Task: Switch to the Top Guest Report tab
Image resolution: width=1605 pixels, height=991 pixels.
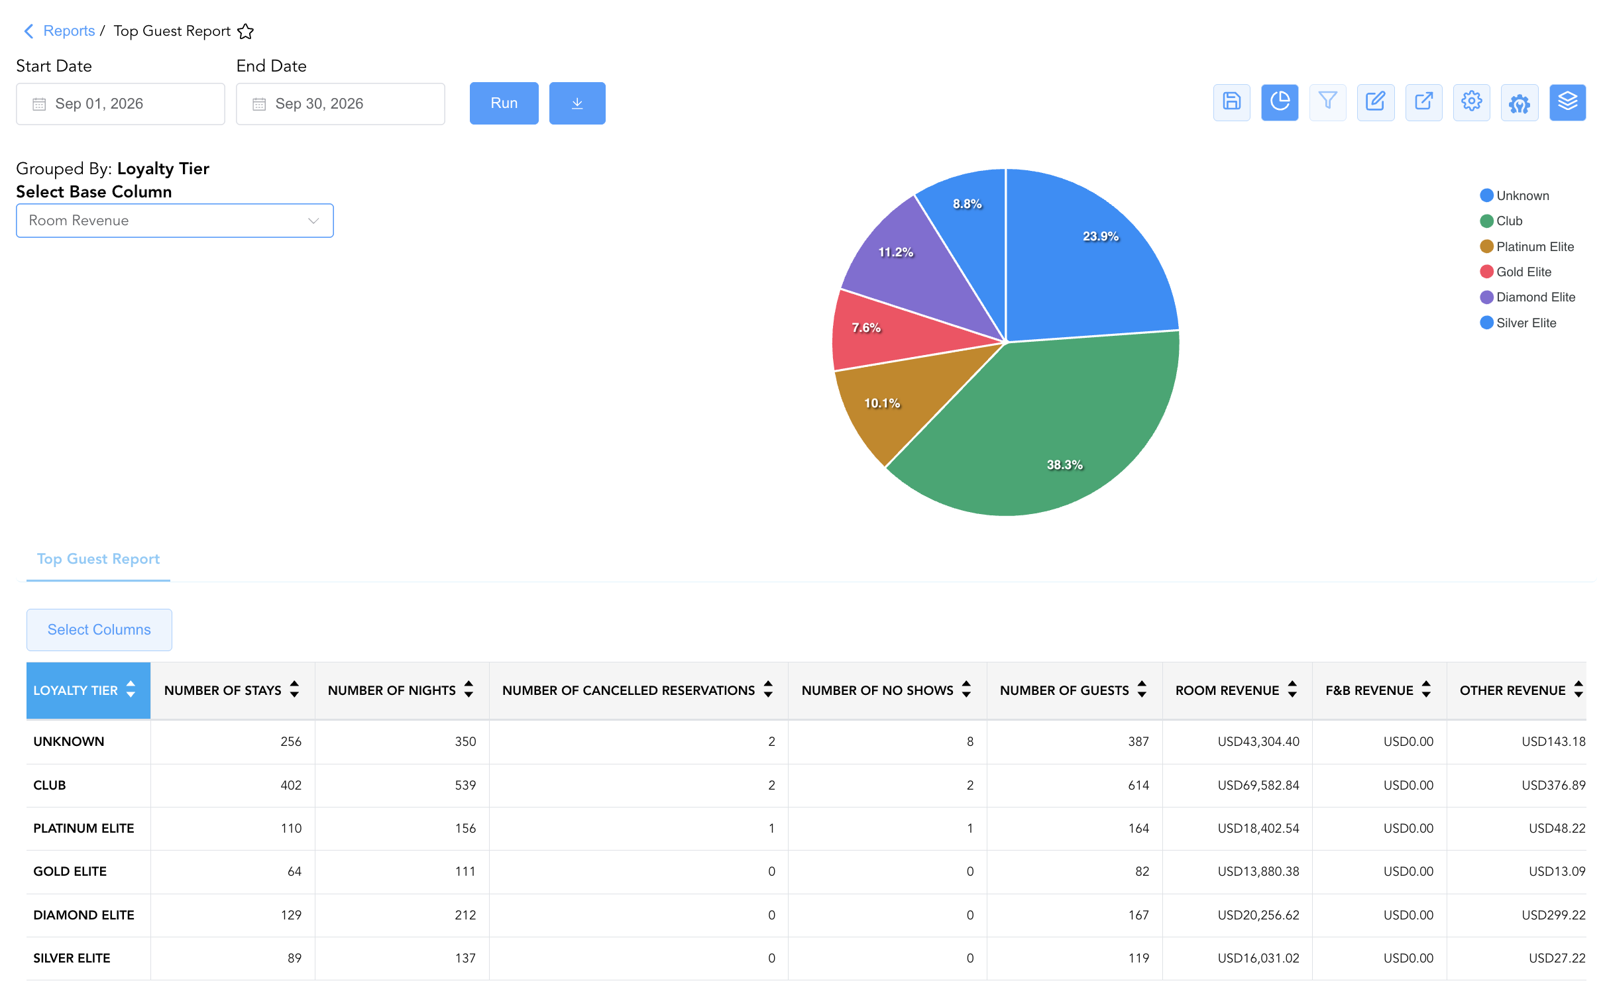Action: (98, 559)
